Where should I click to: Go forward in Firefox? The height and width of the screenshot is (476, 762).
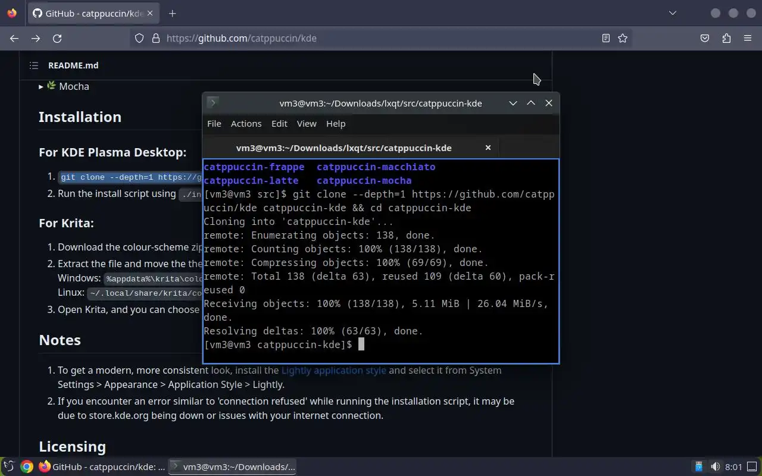(36, 38)
